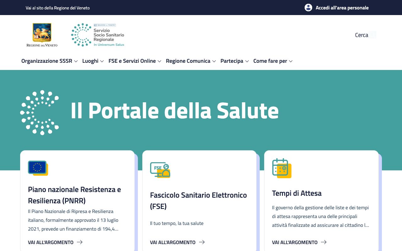This screenshot has width=402, height=251.
Task: Expand the Come fare per chevron
Action: tap(291, 61)
